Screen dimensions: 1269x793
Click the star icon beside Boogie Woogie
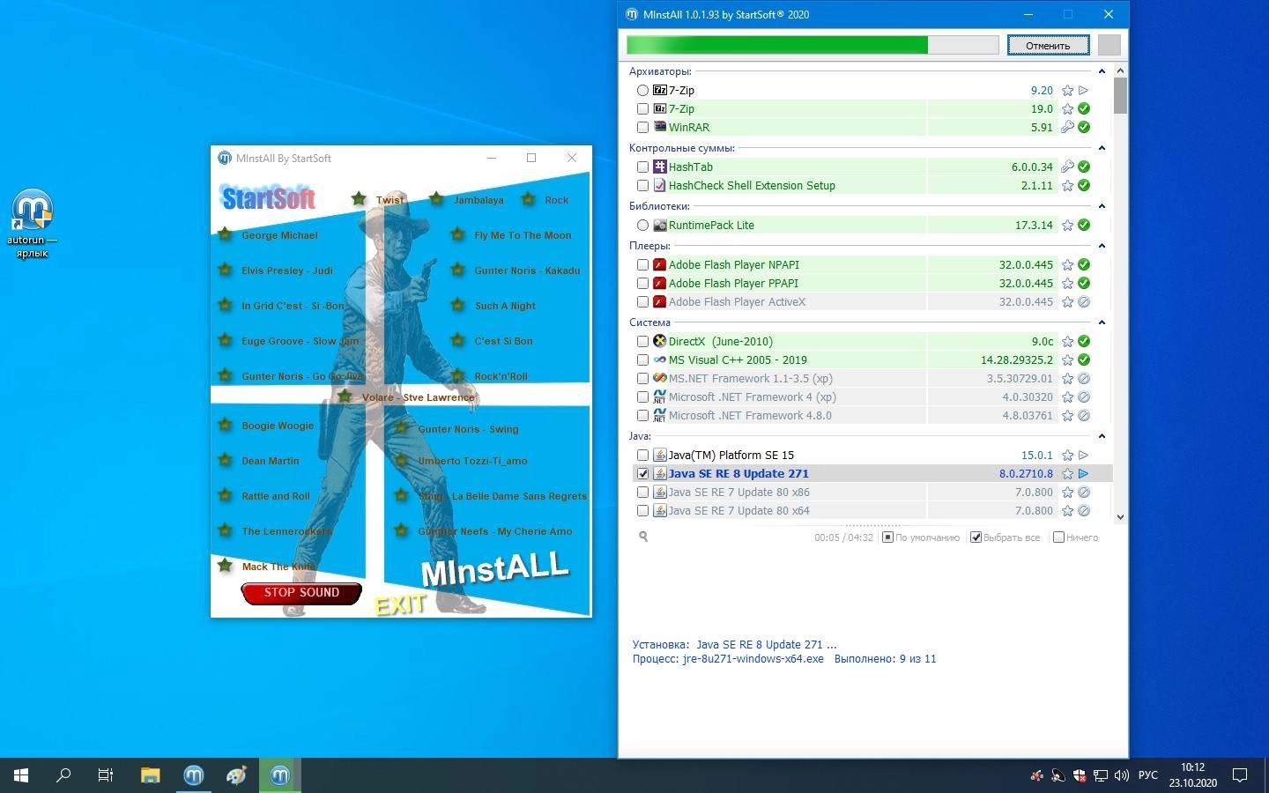pos(226,425)
